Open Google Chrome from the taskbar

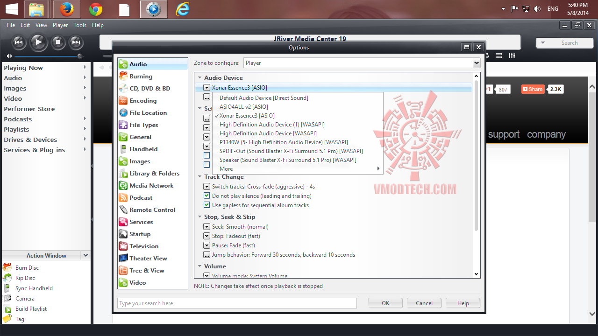pyautogui.click(x=96, y=9)
